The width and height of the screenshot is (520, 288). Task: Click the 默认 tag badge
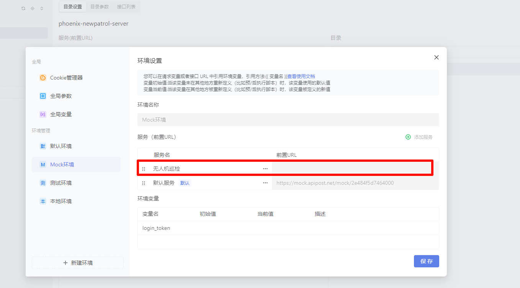[x=185, y=183]
